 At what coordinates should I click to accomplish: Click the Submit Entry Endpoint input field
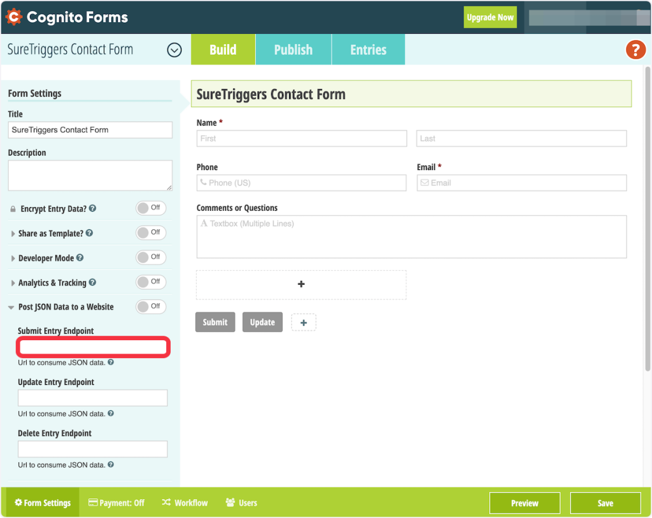pos(92,347)
